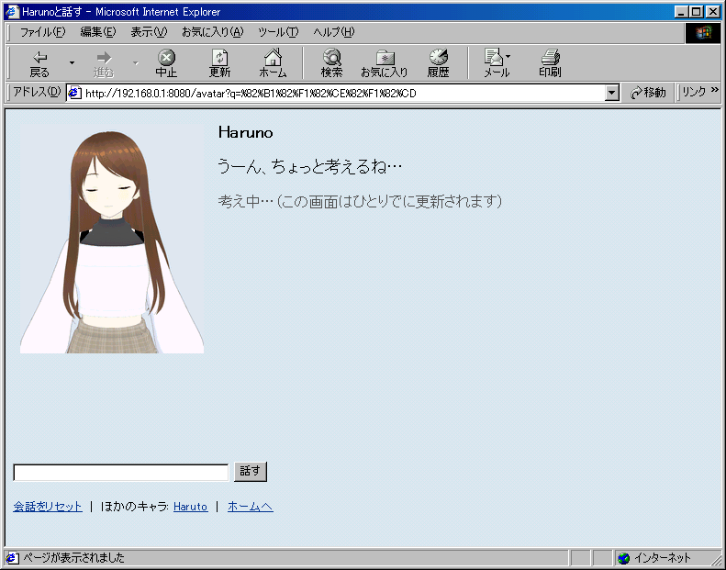Screen dimensions: 726x570
Task: Go to home page via ホーム
Action: click(273, 63)
